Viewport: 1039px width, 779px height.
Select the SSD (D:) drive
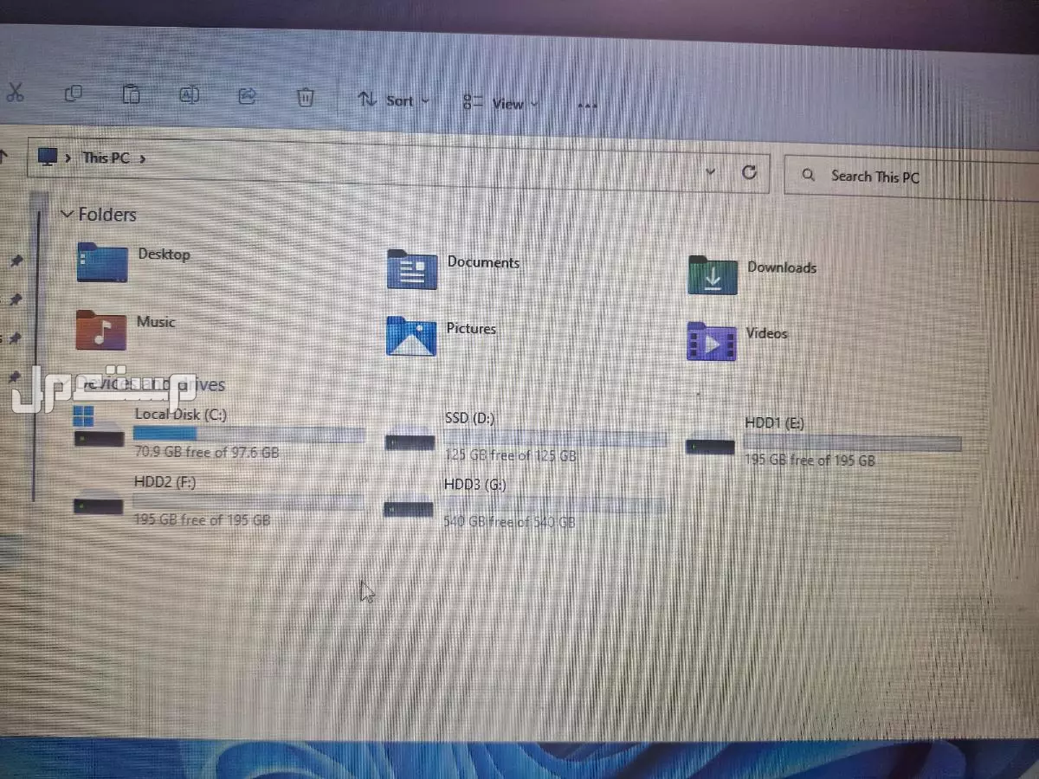point(469,418)
